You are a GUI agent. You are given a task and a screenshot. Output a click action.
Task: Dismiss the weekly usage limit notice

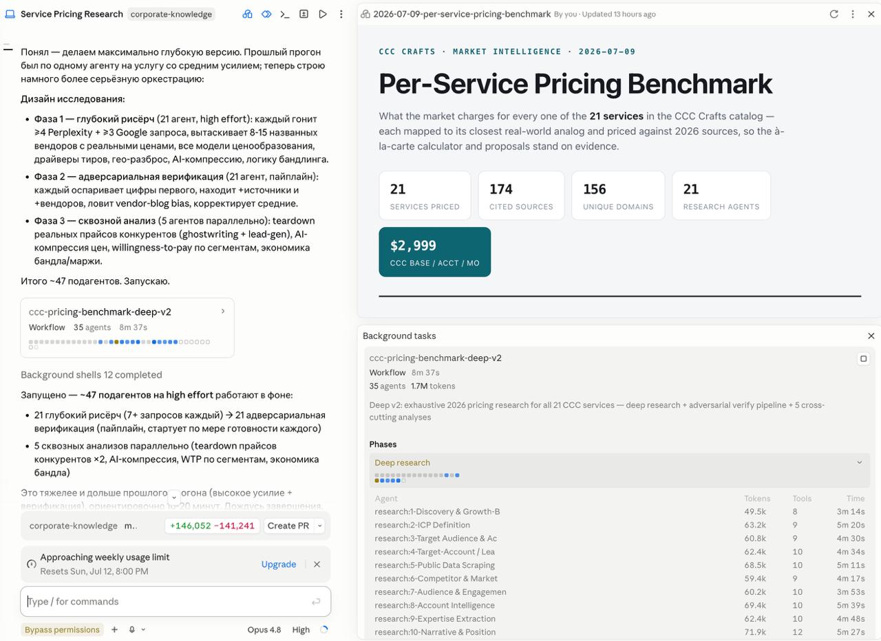[317, 564]
